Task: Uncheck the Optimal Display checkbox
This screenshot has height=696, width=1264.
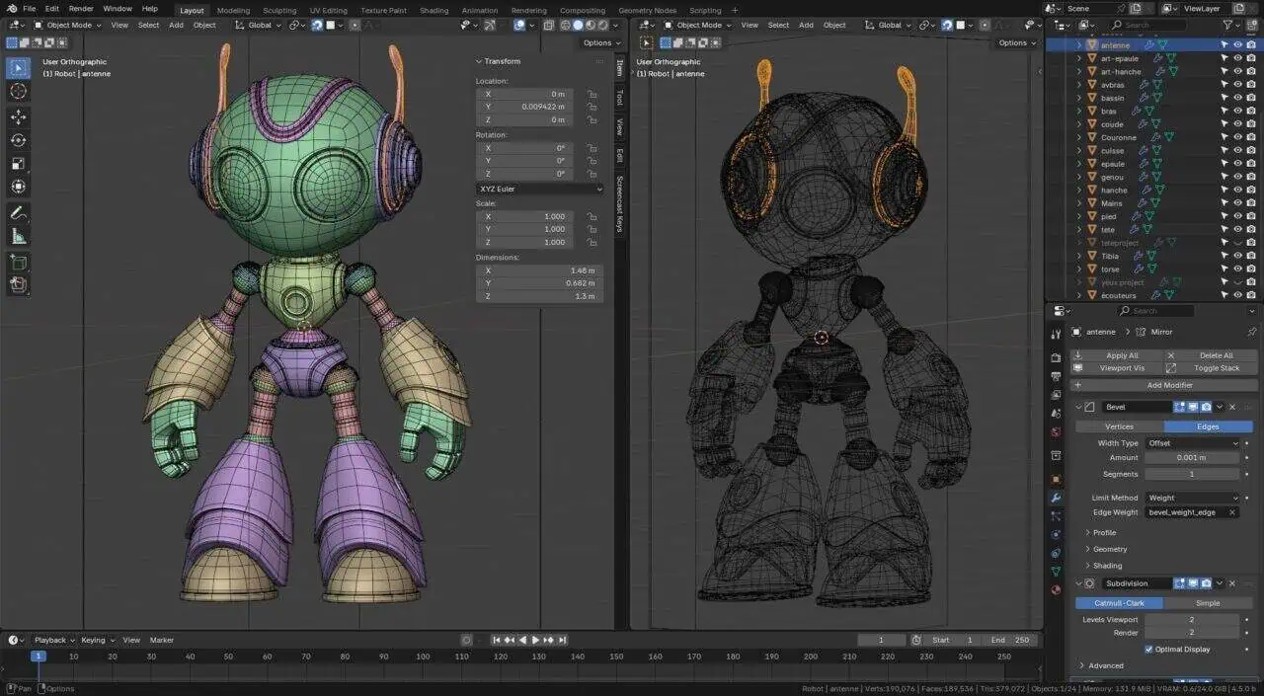Action: click(1148, 650)
